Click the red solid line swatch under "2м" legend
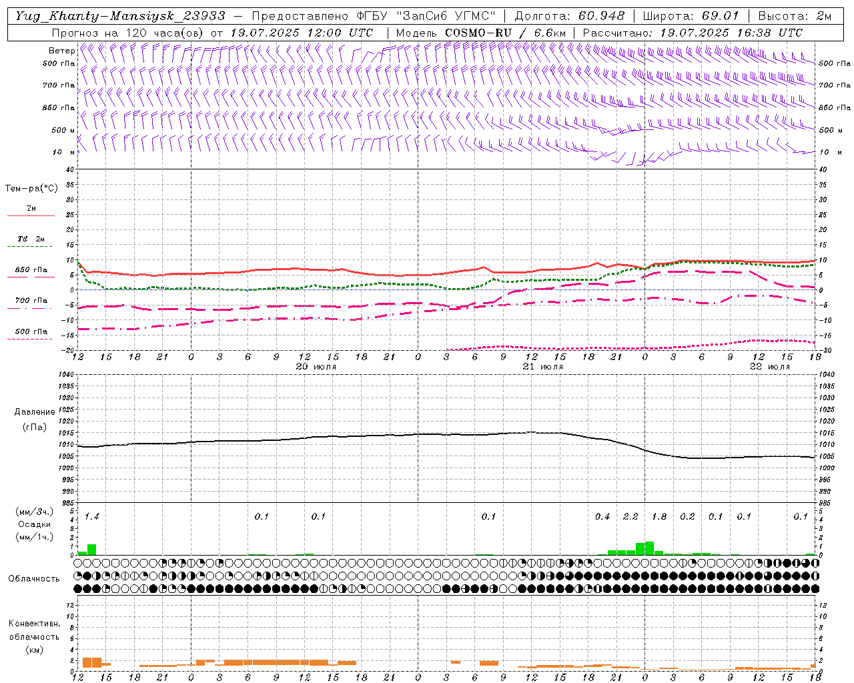The width and height of the screenshot is (854, 683). coord(31,216)
